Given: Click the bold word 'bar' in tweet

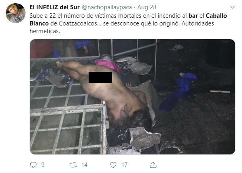Looking at the screenshot, I should pos(193,16).
